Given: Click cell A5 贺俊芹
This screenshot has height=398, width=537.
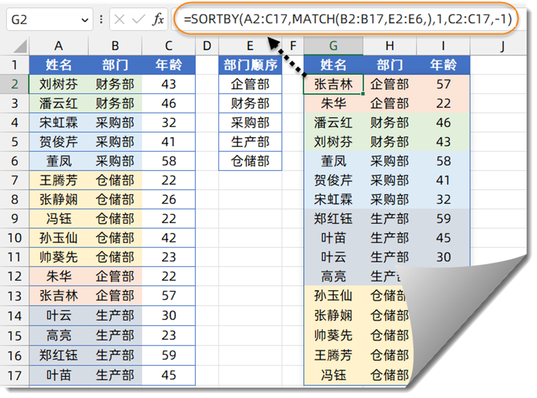Looking at the screenshot, I should point(58,142).
